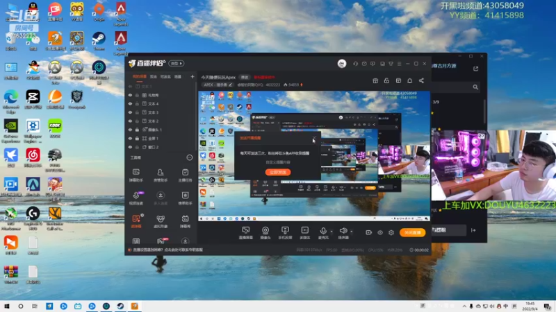This screenshot has height=312, width=556.
Task: Add a 直播屏幕 screen capture source
Action: pos(245,233)
